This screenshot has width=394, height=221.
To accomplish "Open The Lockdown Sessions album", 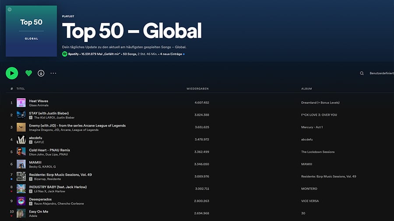I will (x=318, y=152).
